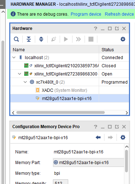
Task: Click the left sidebar scroll up arrow
Action: pos(3,12)
